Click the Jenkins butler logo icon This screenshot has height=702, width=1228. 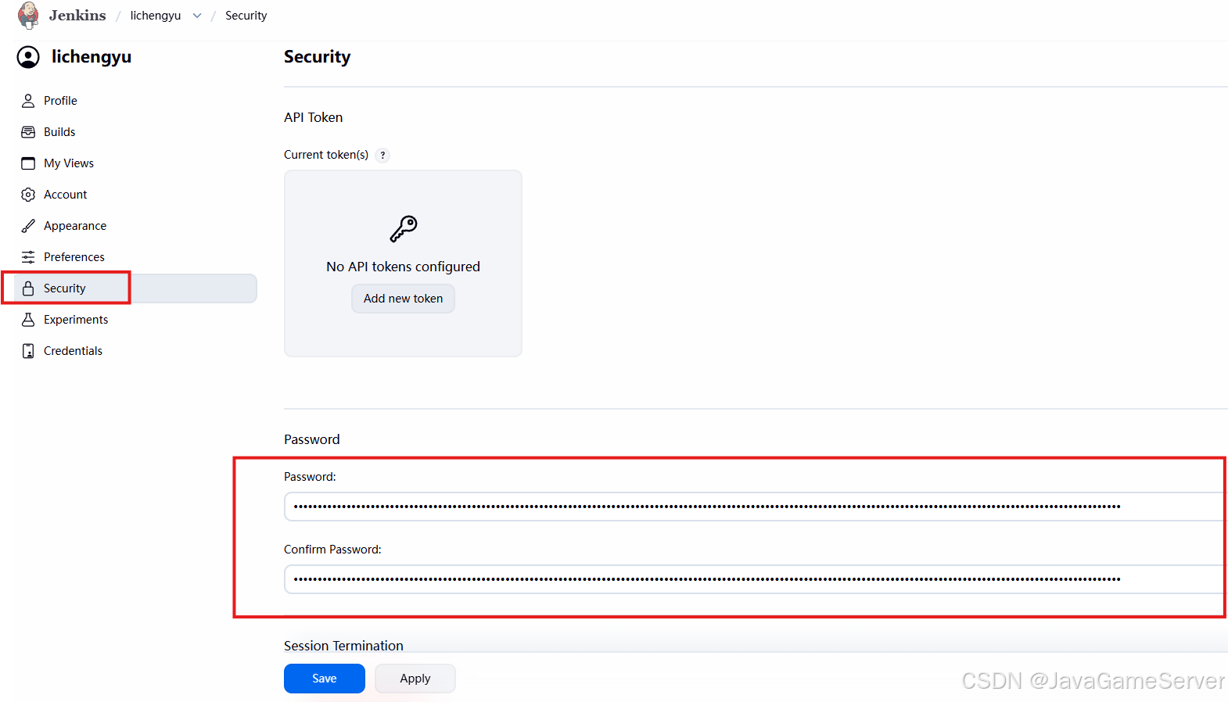28,15
